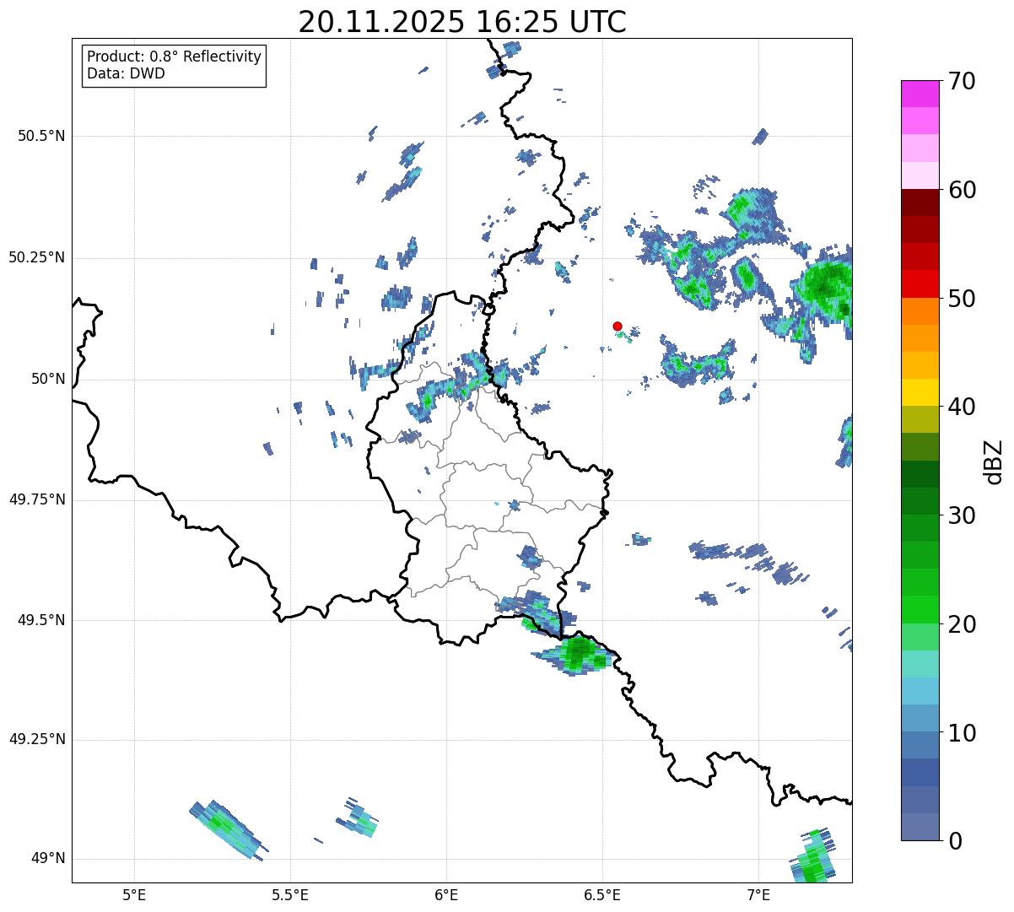The image size is (1014, 912).
Task: Click the 'Data: DWD' label
Action: (x=126, y=73)
